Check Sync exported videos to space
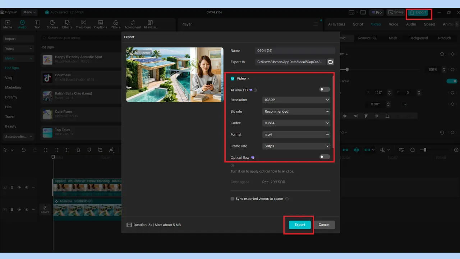460x259 pixels. [232, 198]
